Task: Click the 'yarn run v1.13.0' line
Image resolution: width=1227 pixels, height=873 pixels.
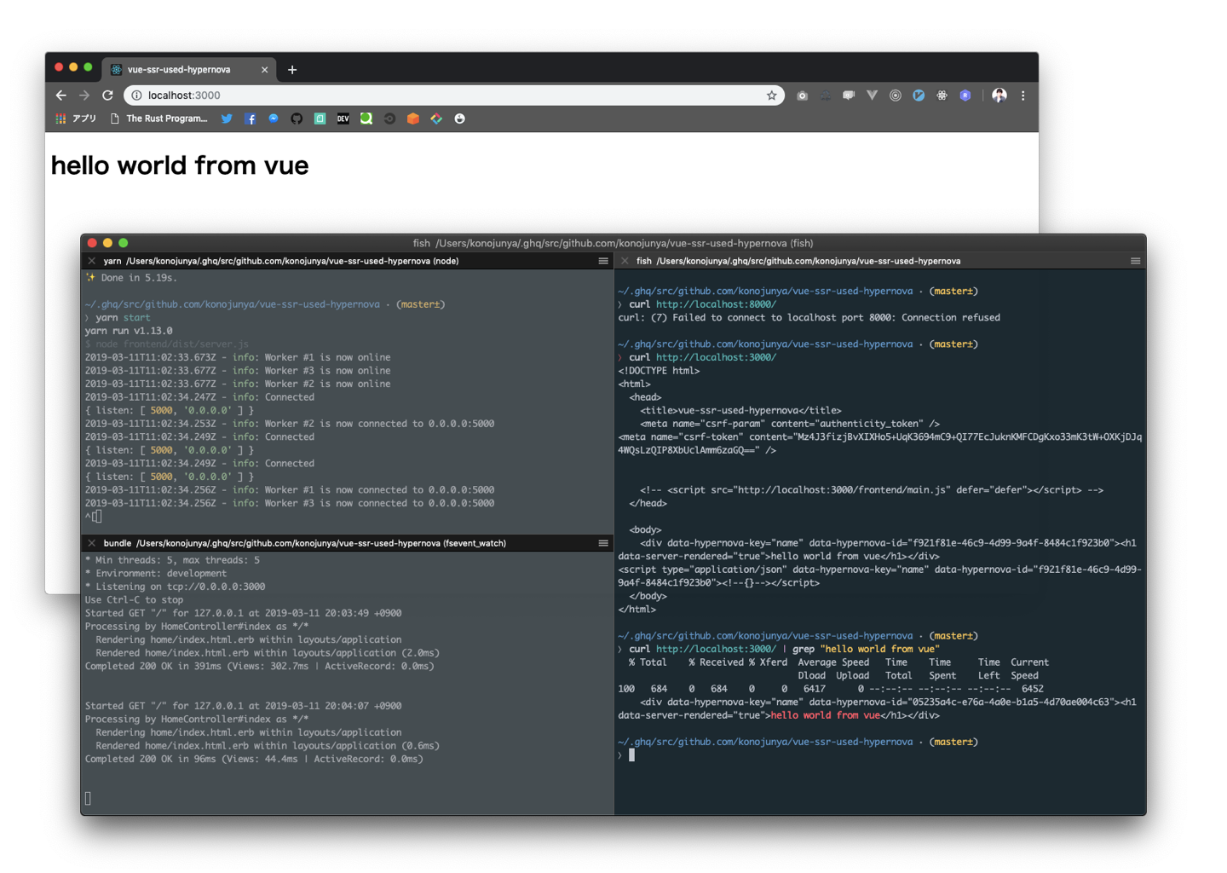Action: click(x=129, y=331)
